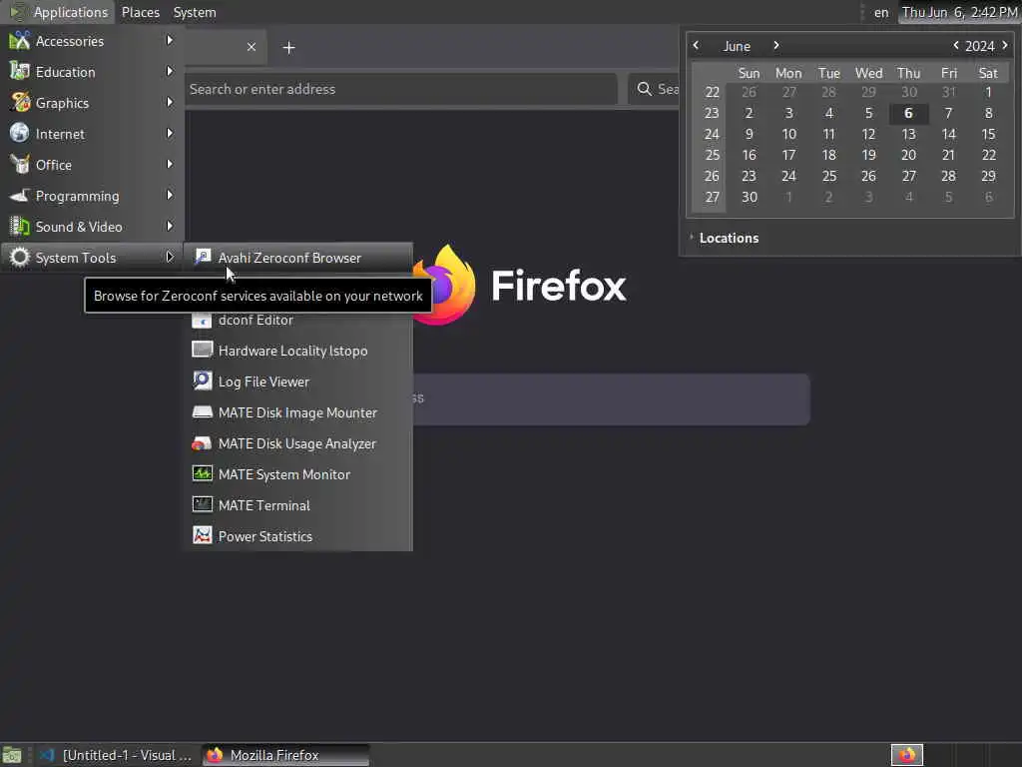Image resolution: width=1022 pixels, height=767 pixels.
Task: Click the Accessories category icon
Action: pos(20,40)
